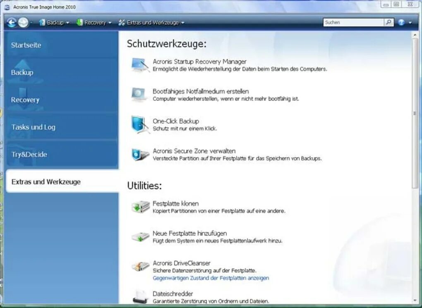Start Festplatte klonen title
422x308 pixels.
point(175,204)
